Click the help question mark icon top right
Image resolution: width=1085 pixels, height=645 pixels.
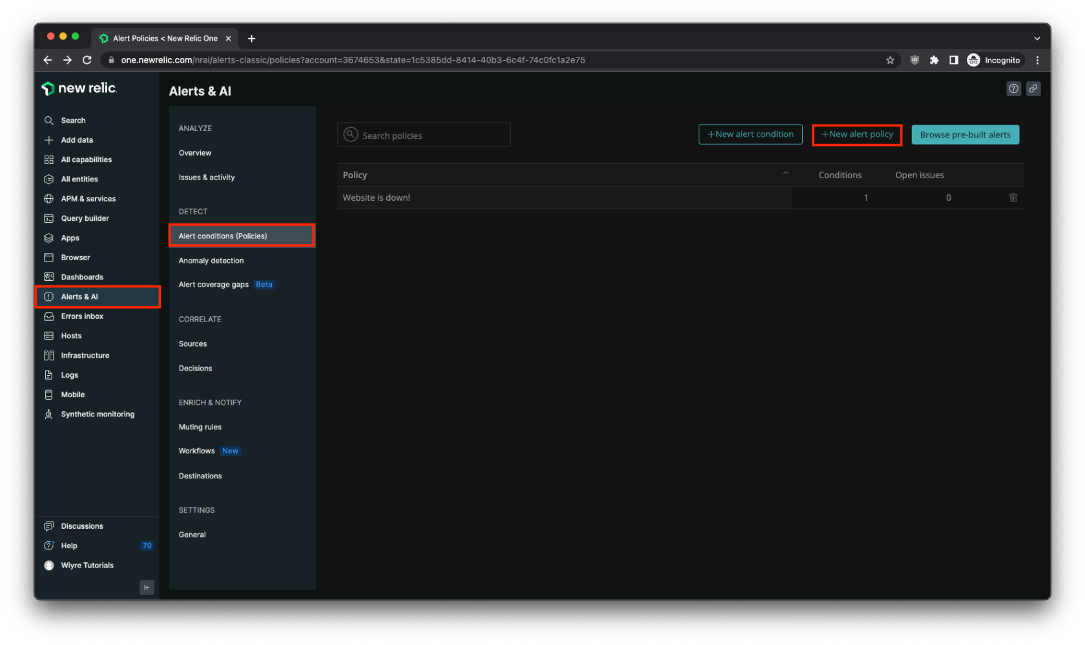coord(1013,89)
